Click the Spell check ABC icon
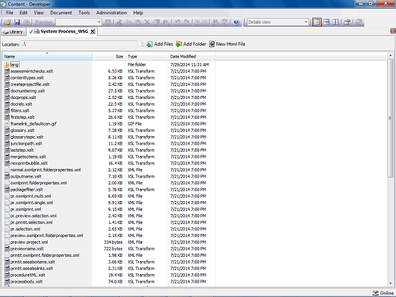The image size is (396, 297). [225, 22]
